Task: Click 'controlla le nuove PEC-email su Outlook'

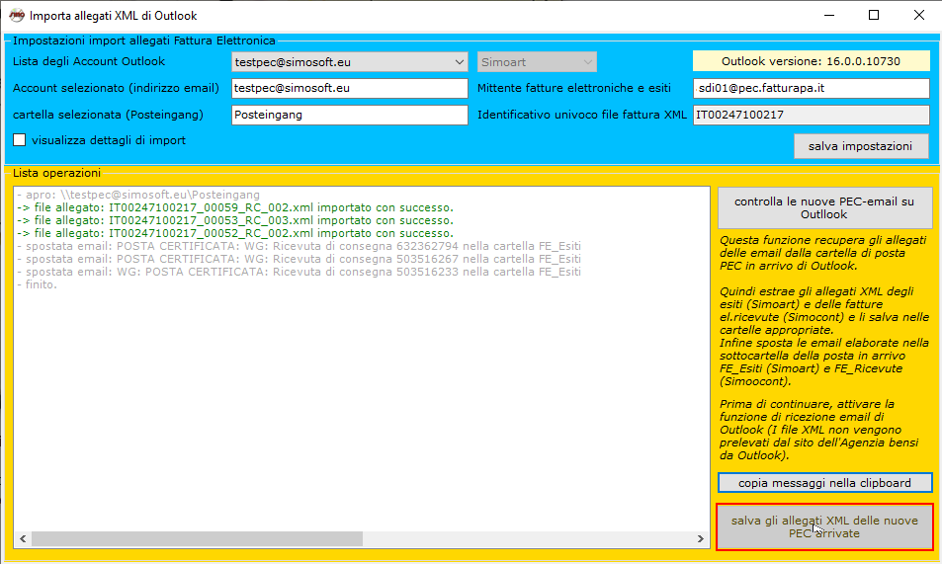Action: [x=824, y=207]
